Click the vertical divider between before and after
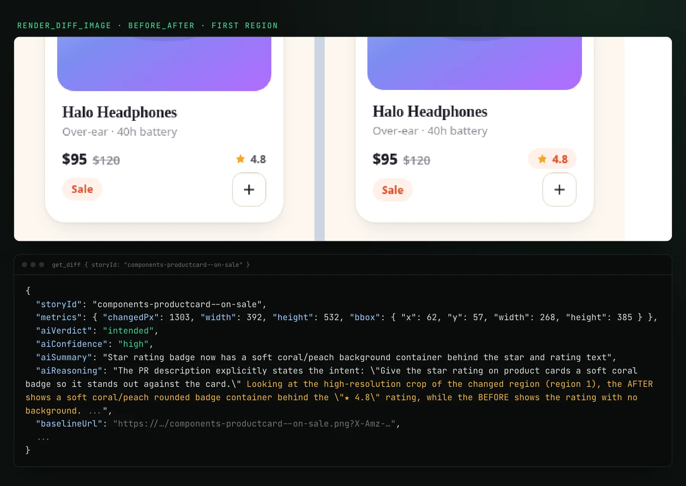The height and width of the screenshot is (486, 686). pos(319,139)
